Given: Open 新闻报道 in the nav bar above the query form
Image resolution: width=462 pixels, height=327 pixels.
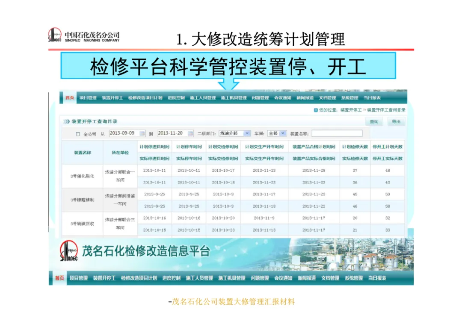Looking at the screenshot, I should 305,98.
